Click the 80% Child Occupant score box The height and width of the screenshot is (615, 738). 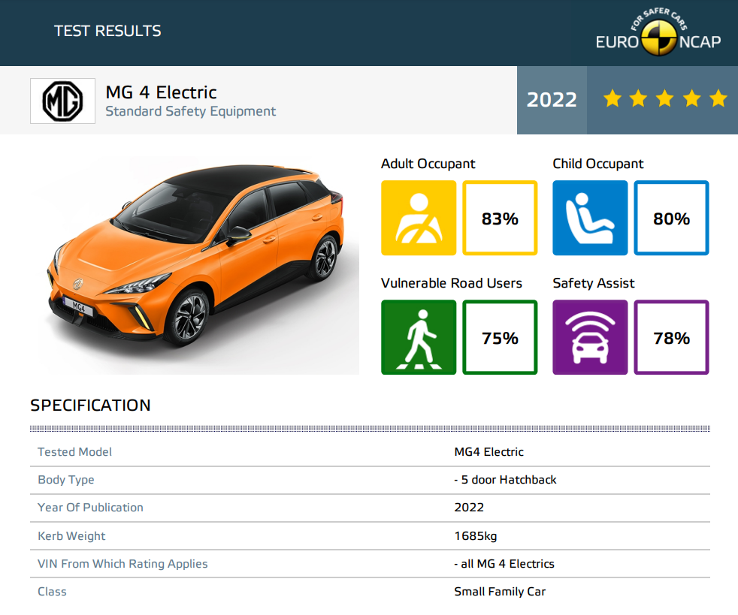(x=671, y=218)
